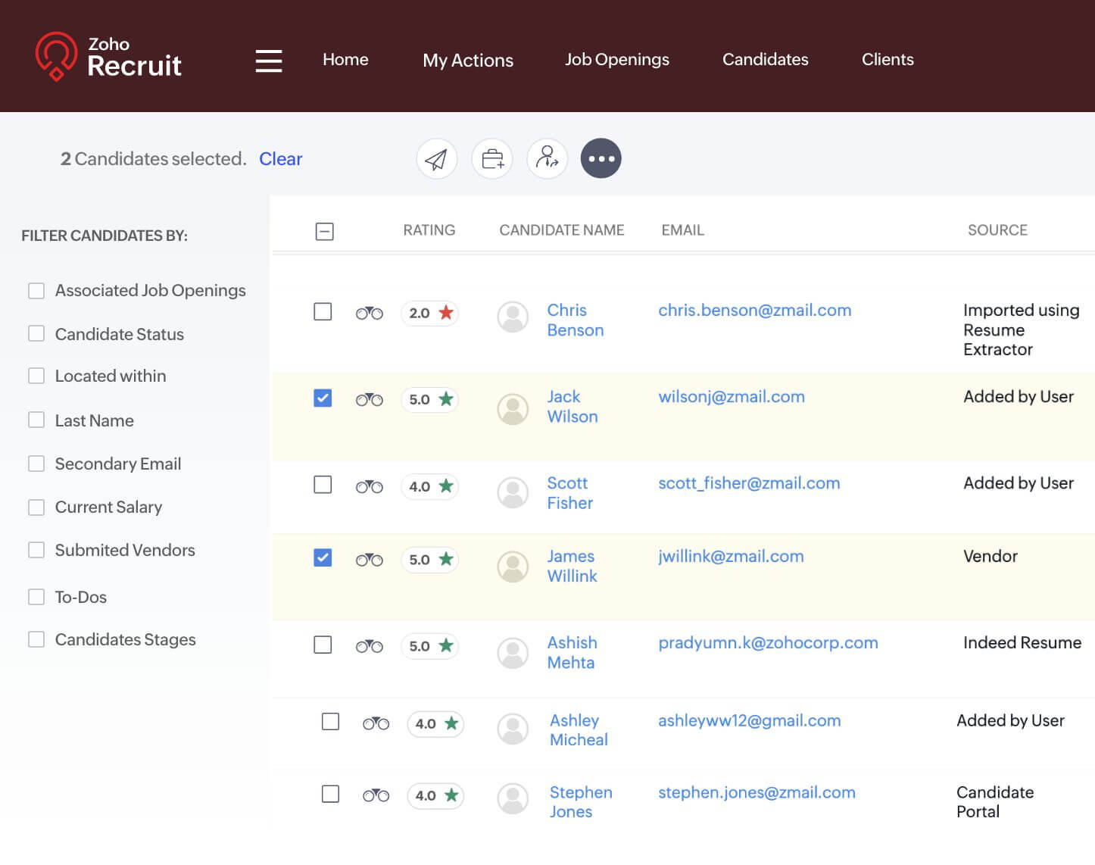Click the Zoho Recruit logo
The image size is (1095, 865).
pyautogui.click(x=108, y=57)
